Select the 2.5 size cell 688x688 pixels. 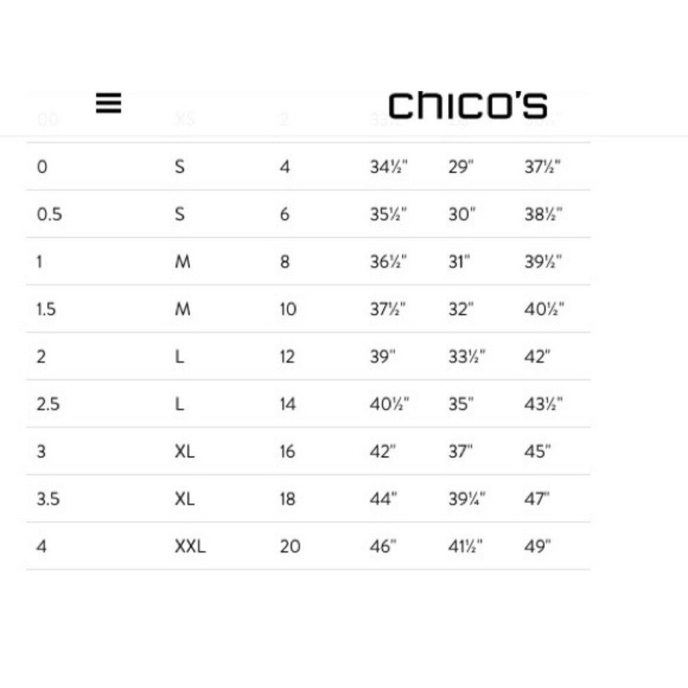(x=48, y=405)
